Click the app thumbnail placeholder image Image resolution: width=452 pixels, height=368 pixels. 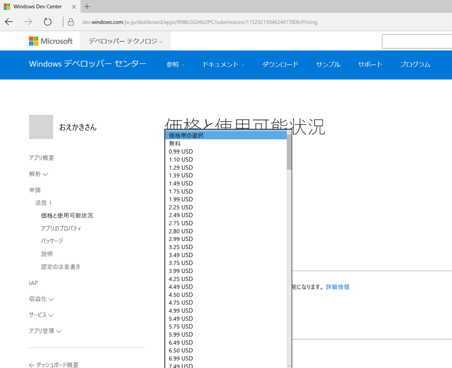(x=41, y=127)
